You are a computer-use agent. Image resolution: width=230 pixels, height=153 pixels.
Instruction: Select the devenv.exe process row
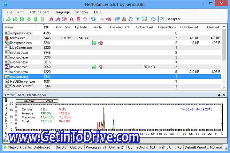[112, 67]
